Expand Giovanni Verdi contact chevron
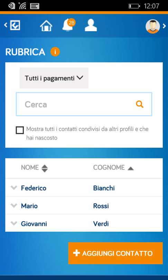Viewport: 168px width, 280px height. [14, 223]
